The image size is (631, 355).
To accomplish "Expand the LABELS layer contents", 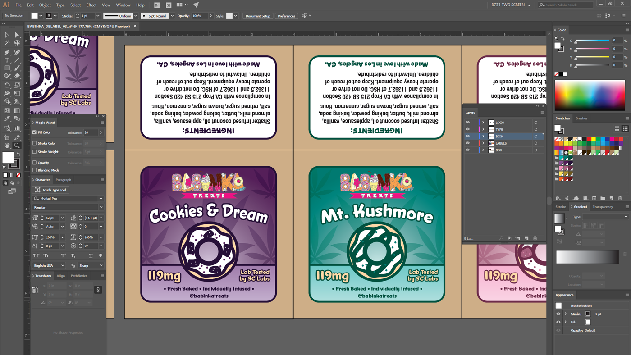I will [x=483, y=143].
